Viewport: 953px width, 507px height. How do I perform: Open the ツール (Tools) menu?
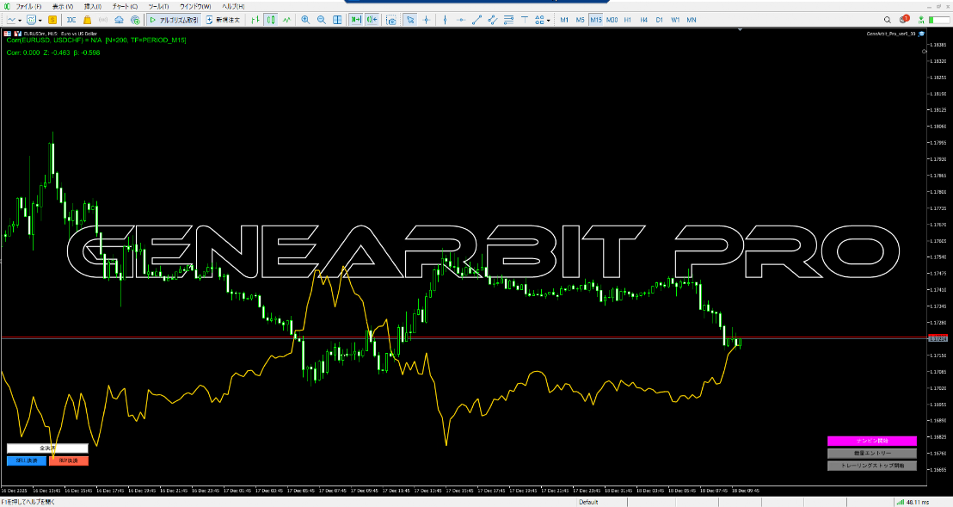[x=158, y=6]
